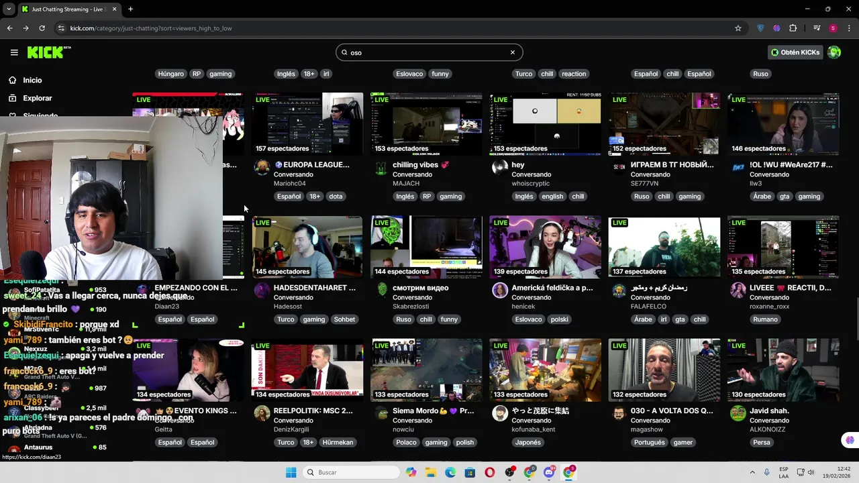
Task: Select the reaction tag in the top row
Action: tap(574, 74)
